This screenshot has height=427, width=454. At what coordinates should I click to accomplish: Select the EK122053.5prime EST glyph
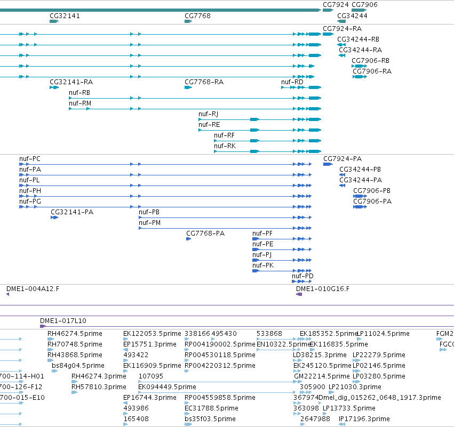pyautogui.click(x=126, y=339)
